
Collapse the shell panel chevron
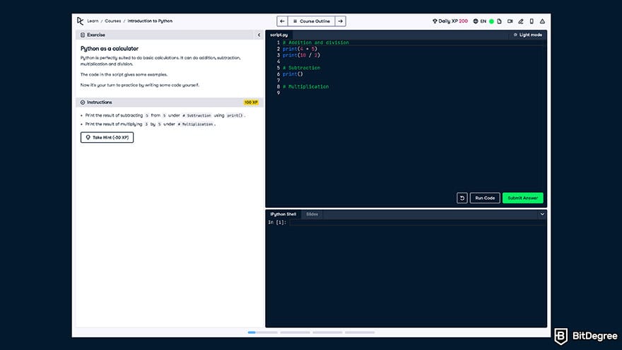pos(542,214)
